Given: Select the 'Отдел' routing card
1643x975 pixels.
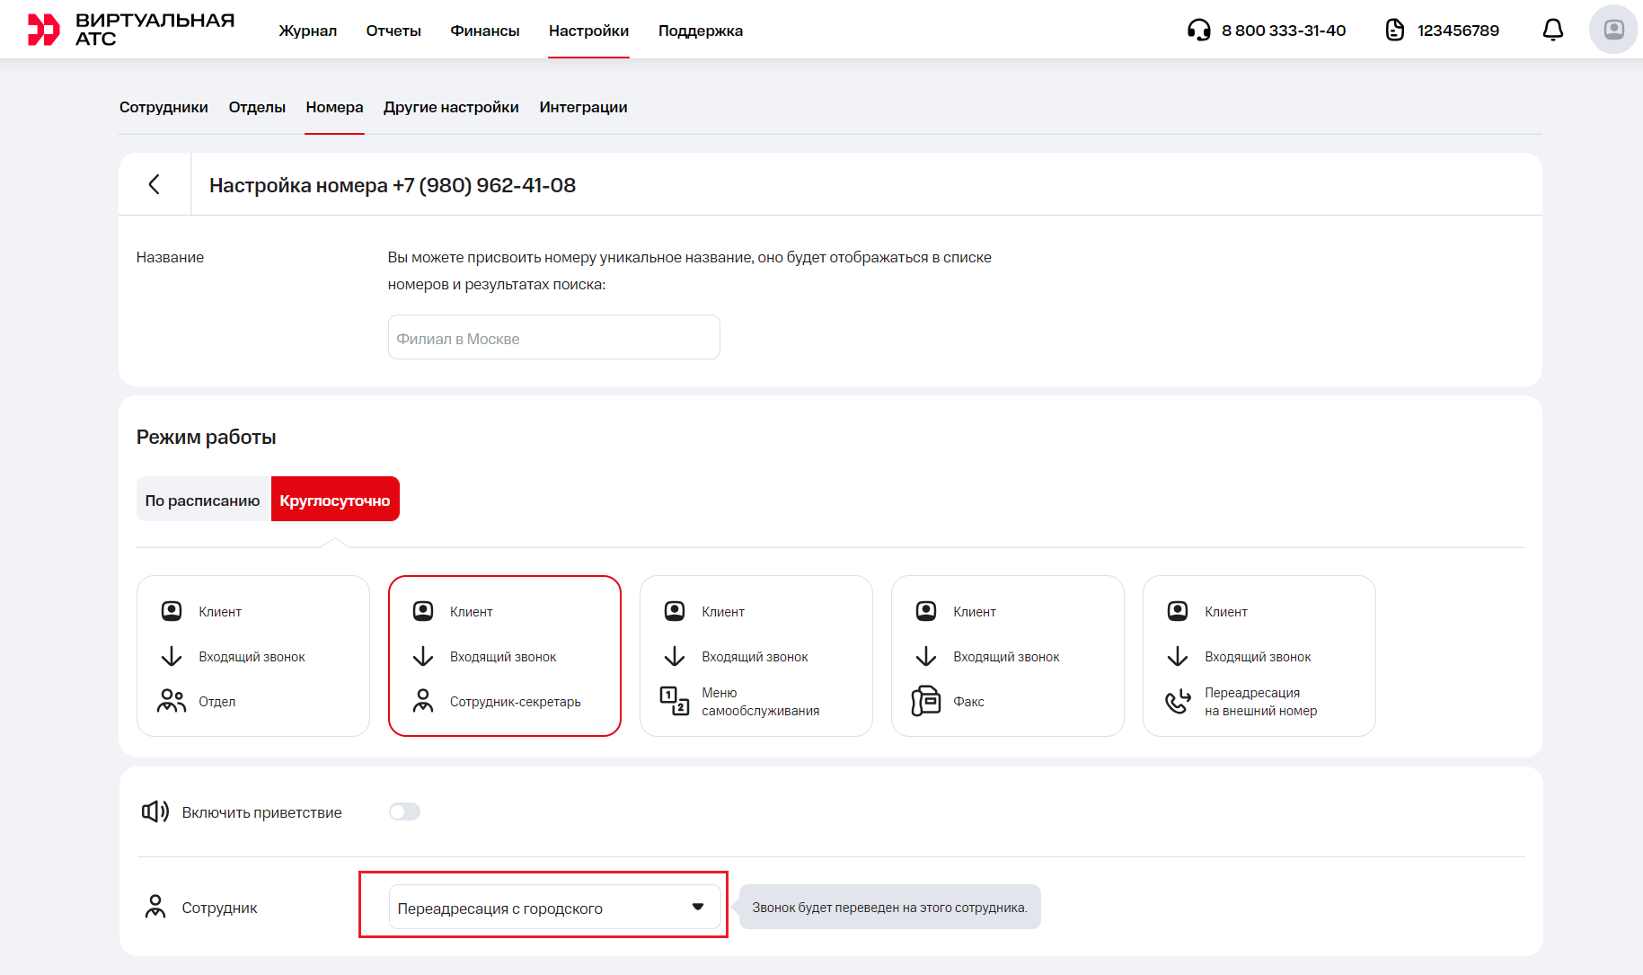Looking at the screenshot, I should pyautogui.click(x=253, y=656).
